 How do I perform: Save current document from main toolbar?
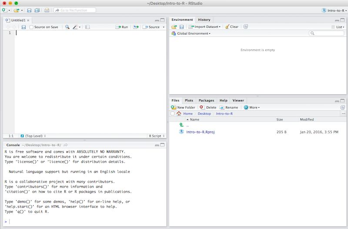[x=29, y=10]
